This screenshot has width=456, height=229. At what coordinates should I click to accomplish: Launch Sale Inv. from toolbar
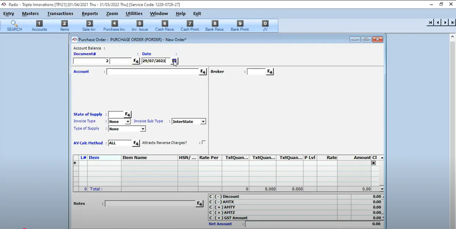(x=89, y=26)
